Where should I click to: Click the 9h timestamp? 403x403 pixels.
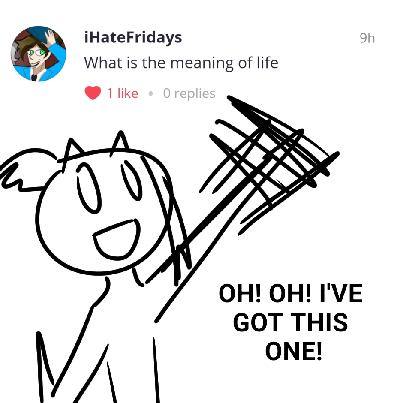click(367, 39)
